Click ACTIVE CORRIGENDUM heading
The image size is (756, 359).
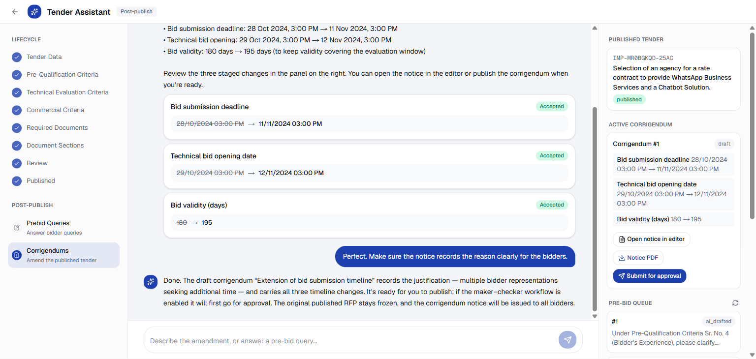640,124
